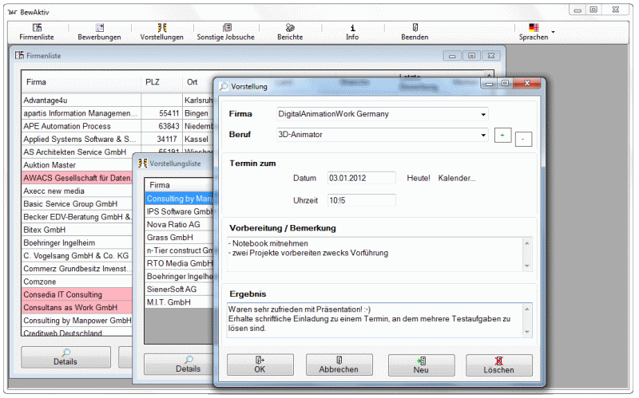The width and height of the screenshot is (639, 398).
Task: Open the Berichte toolbar item
Action: [290, 32]
